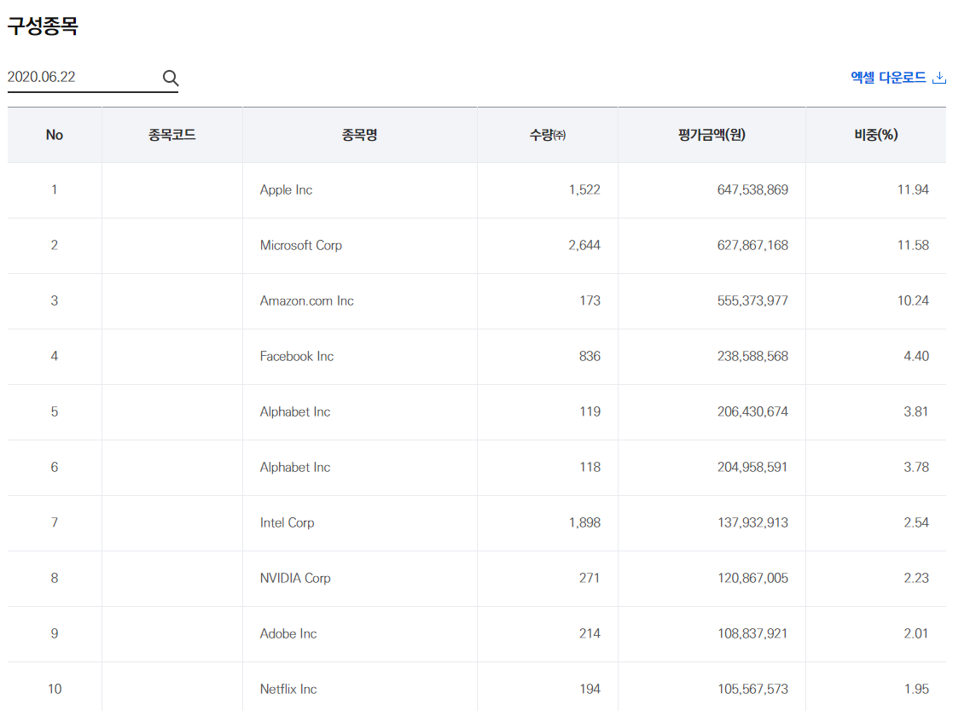Click weight value 11.58

pos(913,245)
